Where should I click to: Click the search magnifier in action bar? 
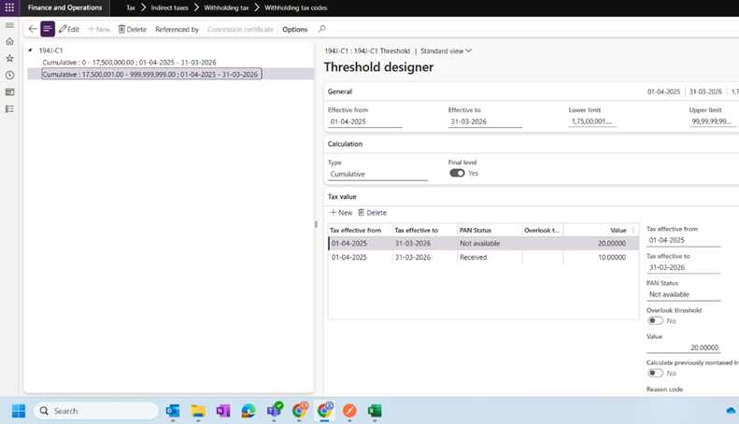tap(322, 29)
